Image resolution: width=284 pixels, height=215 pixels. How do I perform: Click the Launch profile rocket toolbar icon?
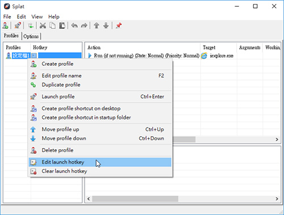point(18,26)
